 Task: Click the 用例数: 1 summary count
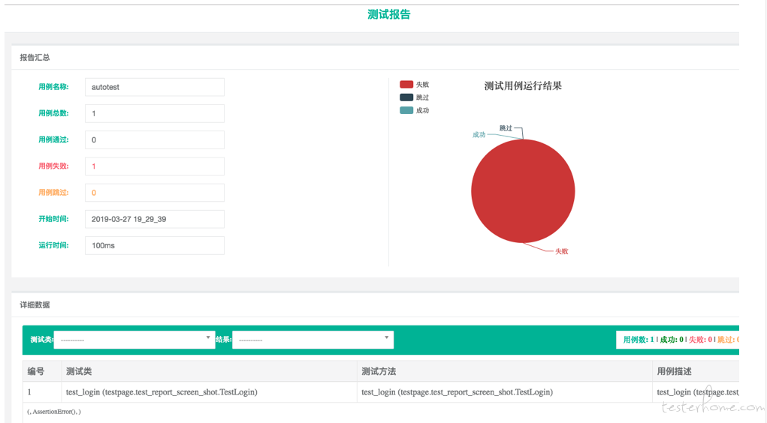[x=639, y=340]
